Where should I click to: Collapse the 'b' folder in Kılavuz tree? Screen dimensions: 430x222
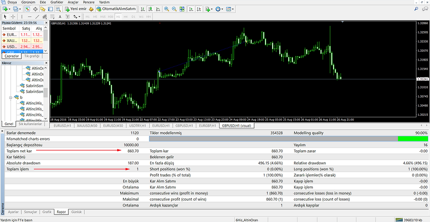click(x=11, y=97)
